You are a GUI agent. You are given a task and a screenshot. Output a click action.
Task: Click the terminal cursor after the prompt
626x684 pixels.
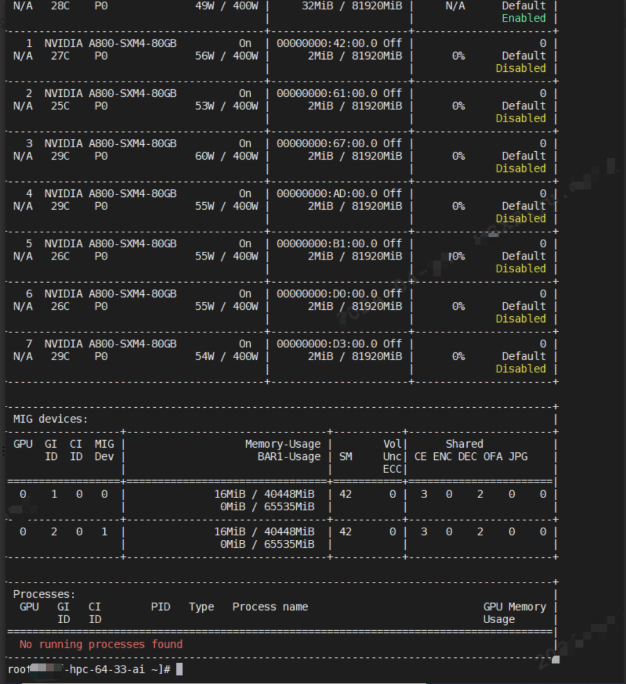pos(180,670)
